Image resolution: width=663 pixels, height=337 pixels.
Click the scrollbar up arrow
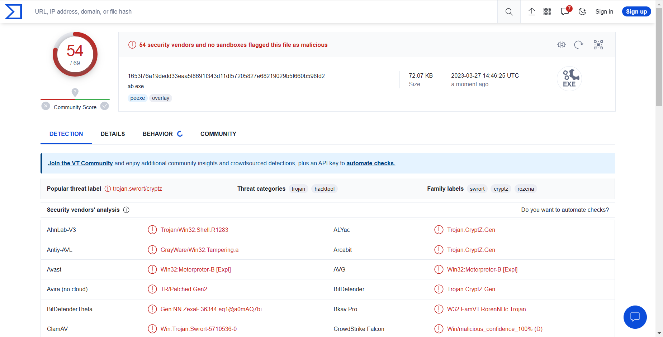(659, 4)
